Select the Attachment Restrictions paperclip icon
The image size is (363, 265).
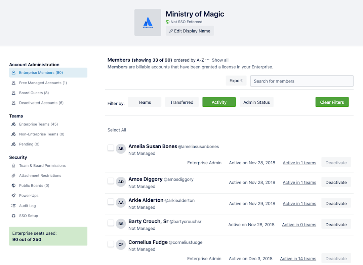point(13,175)
